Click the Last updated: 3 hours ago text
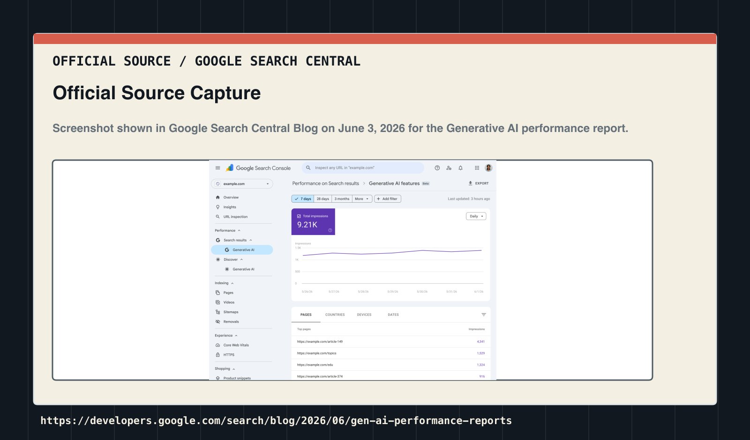The width and height of the screenshot is (750, 440). 469,199
